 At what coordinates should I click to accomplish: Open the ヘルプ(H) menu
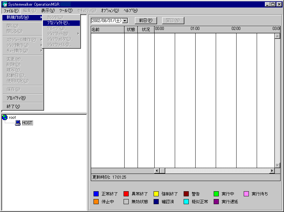pos(131,11)
